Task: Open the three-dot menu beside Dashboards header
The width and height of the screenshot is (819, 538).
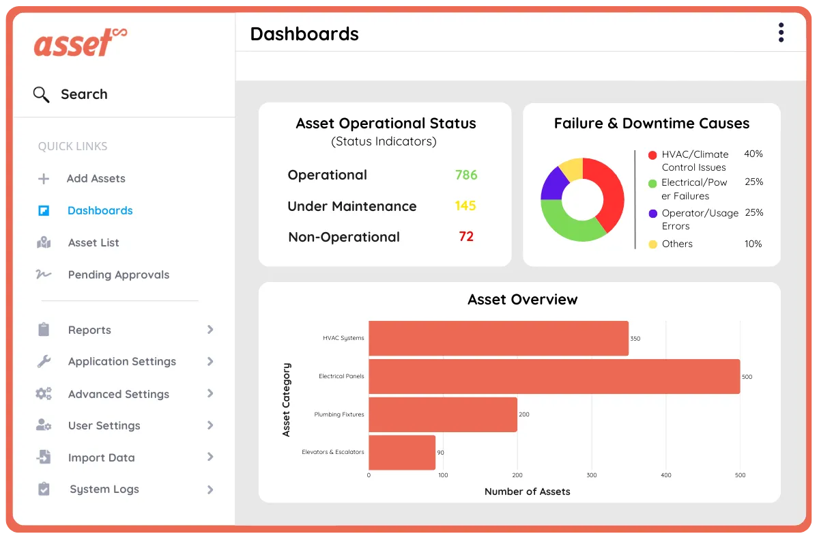Action: click(780, 32)
